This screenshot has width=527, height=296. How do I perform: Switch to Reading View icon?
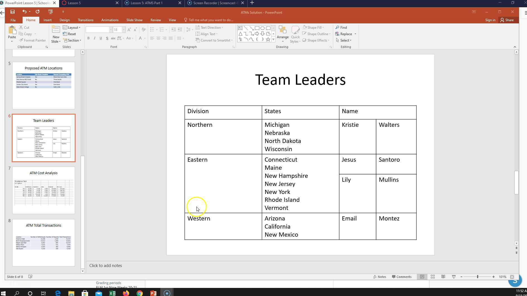pos(443,277)
